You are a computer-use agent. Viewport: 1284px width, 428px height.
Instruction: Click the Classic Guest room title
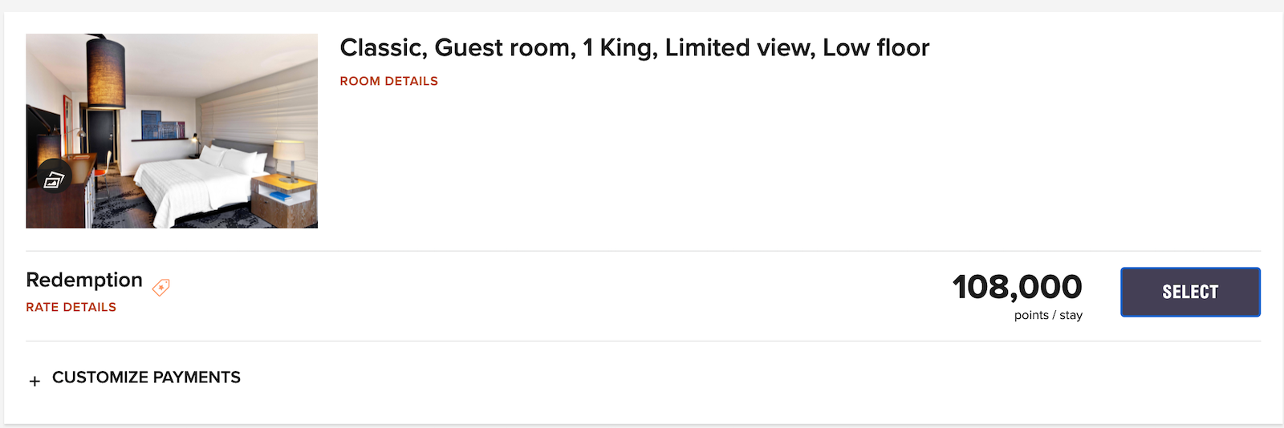(634, 48)
